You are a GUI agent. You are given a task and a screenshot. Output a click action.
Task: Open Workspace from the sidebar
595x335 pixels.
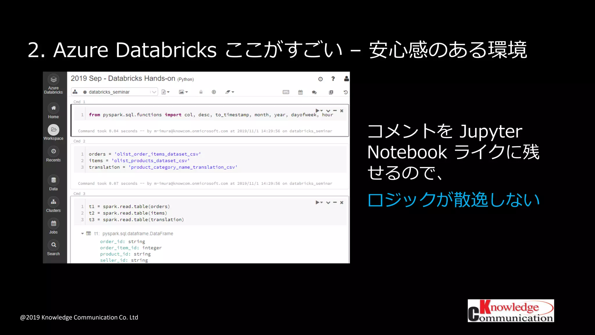(x=53, y=132)
